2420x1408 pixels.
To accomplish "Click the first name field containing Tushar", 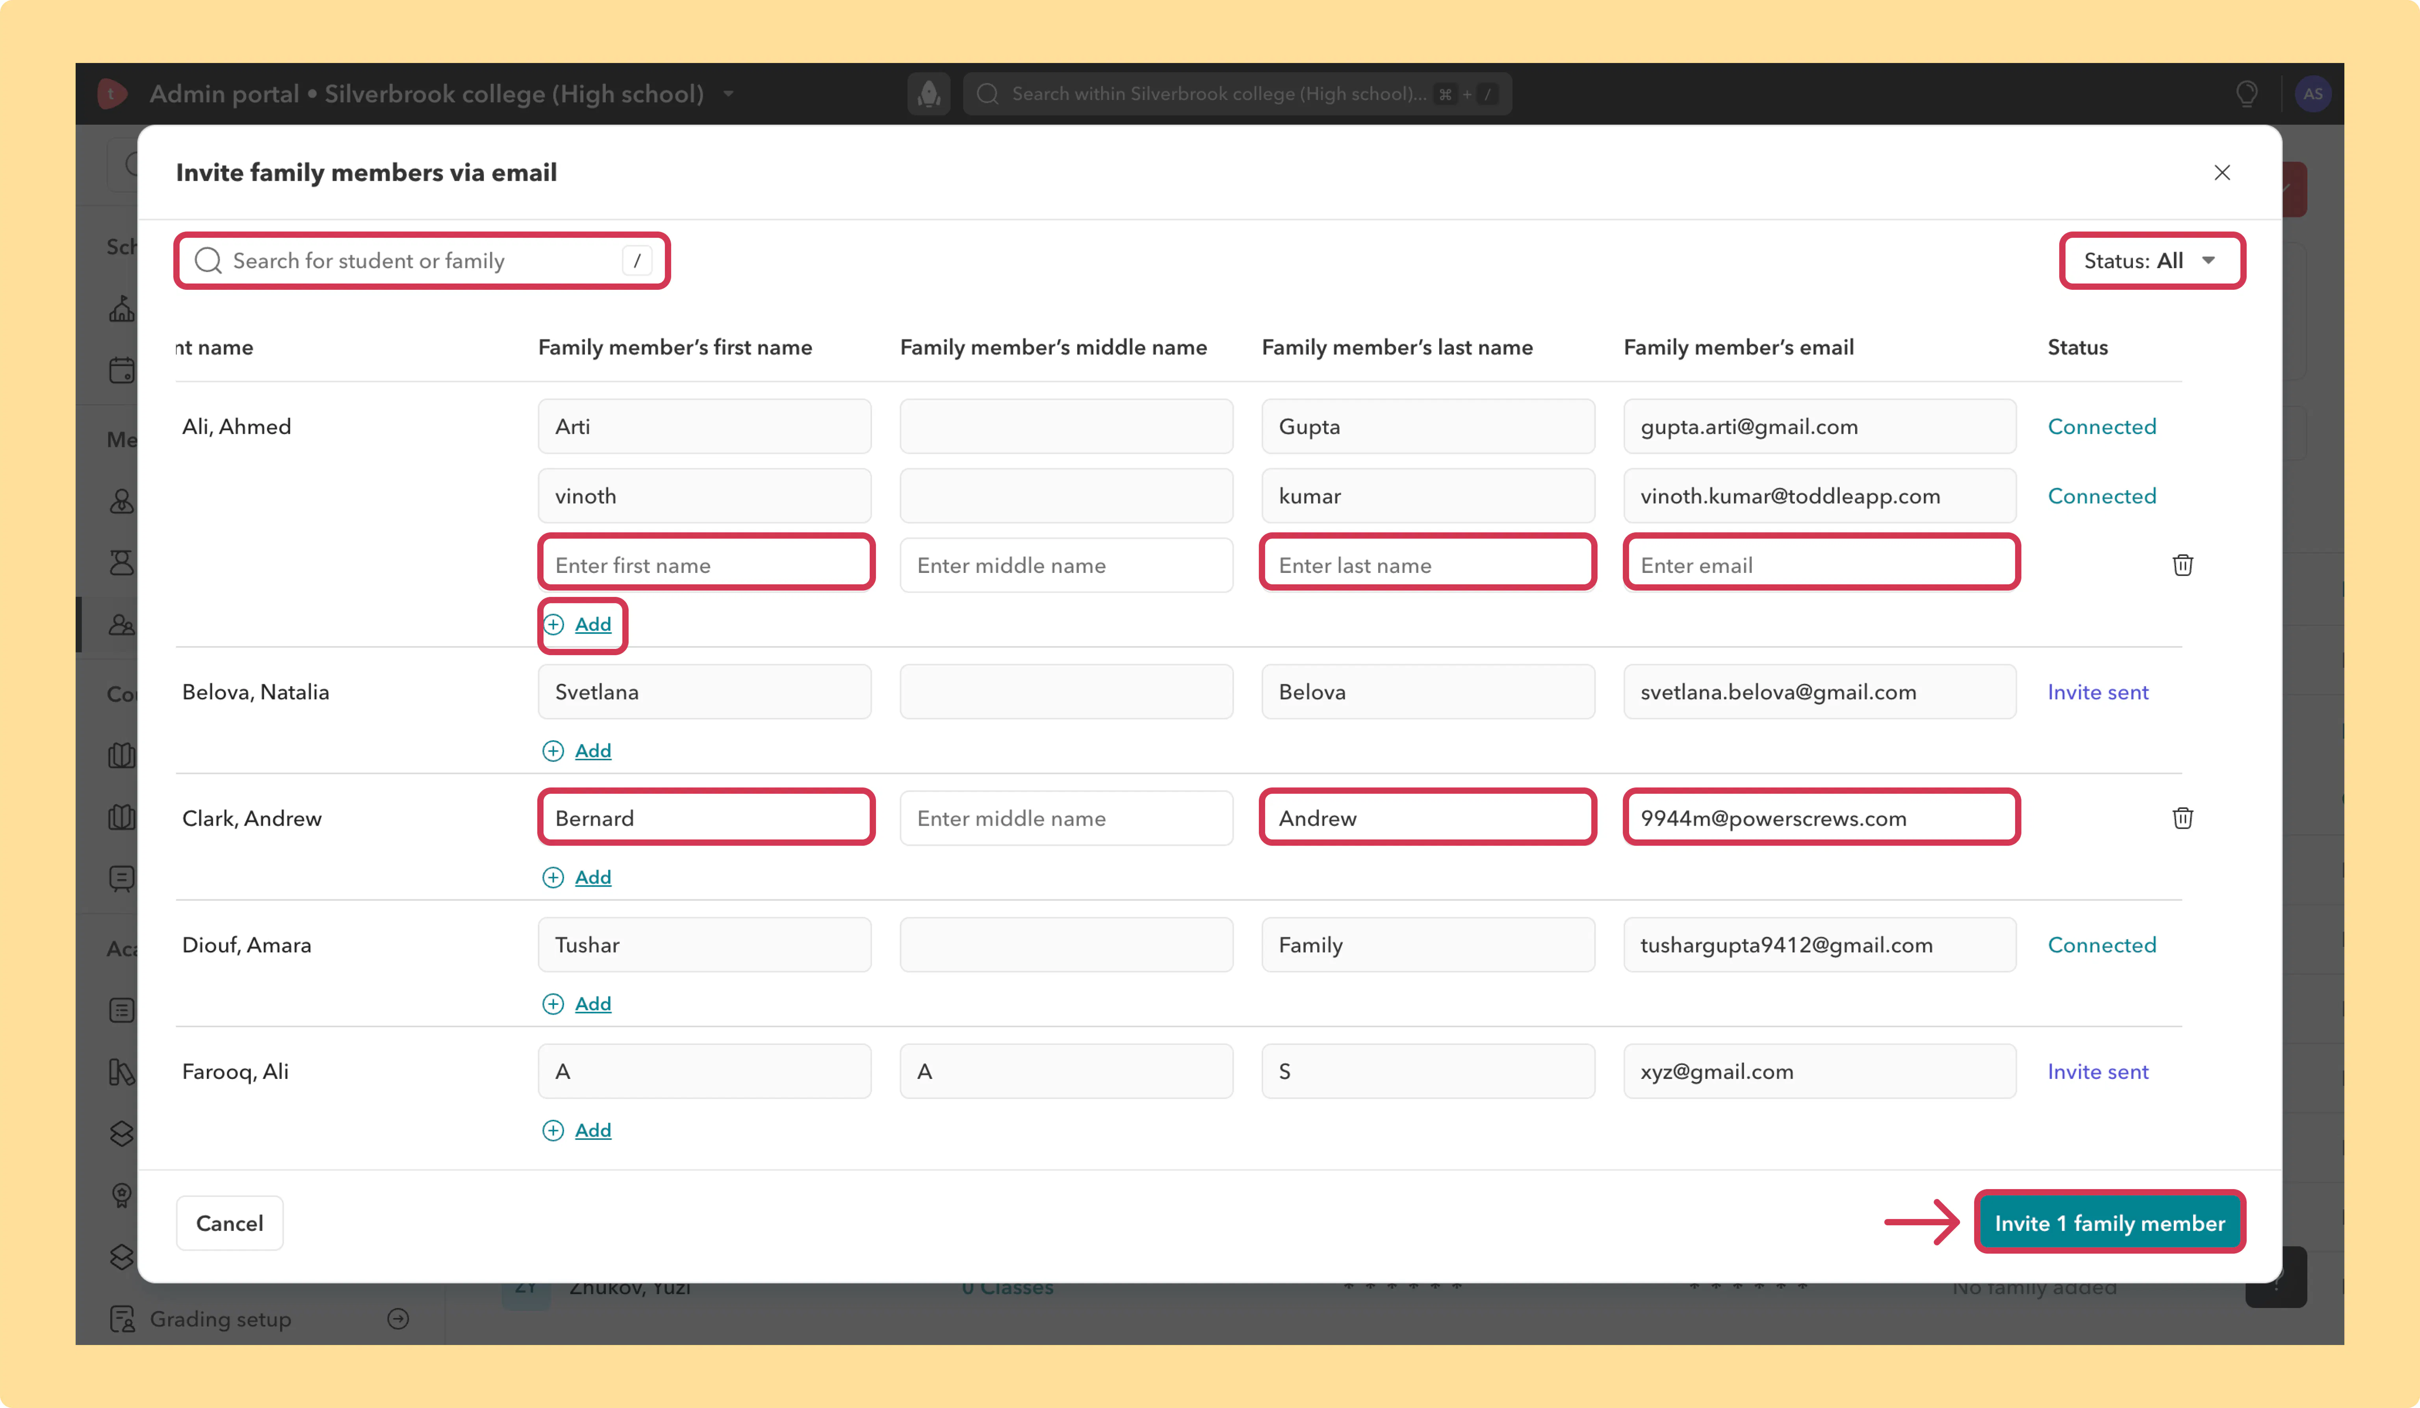I will 705,945.
